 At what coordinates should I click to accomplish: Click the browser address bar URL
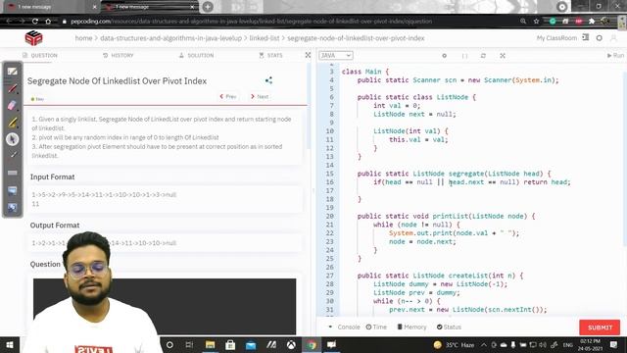(251, 22)
